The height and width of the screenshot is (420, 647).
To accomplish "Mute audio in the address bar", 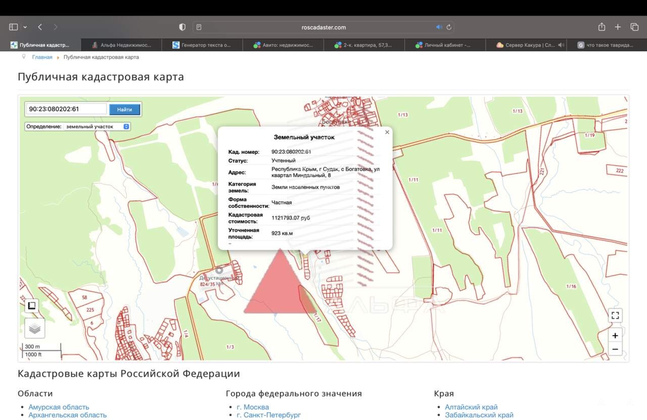I will point(439,27).
